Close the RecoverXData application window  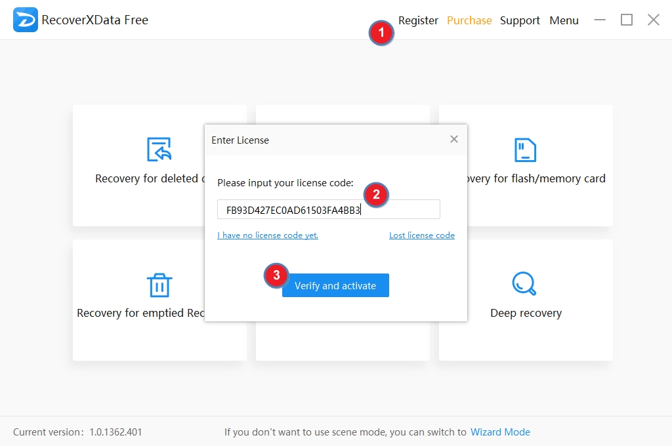point(653,20)
